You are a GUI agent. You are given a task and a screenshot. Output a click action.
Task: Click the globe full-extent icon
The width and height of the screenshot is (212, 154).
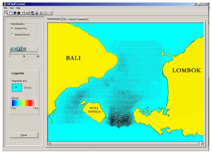(15, 13)
